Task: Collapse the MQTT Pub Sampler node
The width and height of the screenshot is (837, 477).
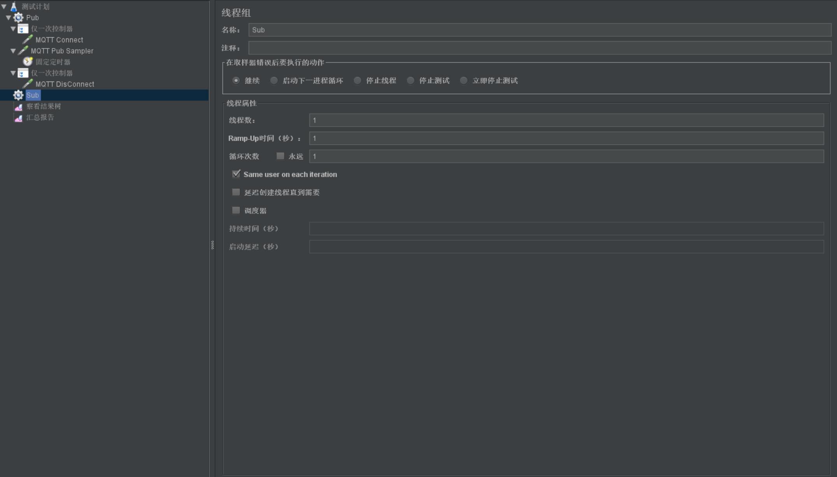Action: [x=13, y=50]
